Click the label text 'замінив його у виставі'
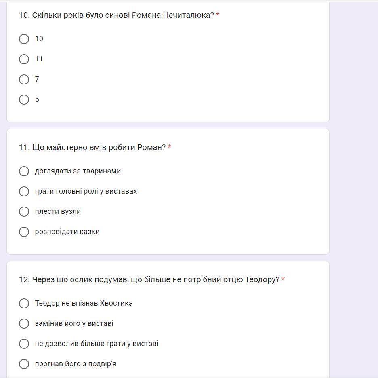 (x=74, y=323)
